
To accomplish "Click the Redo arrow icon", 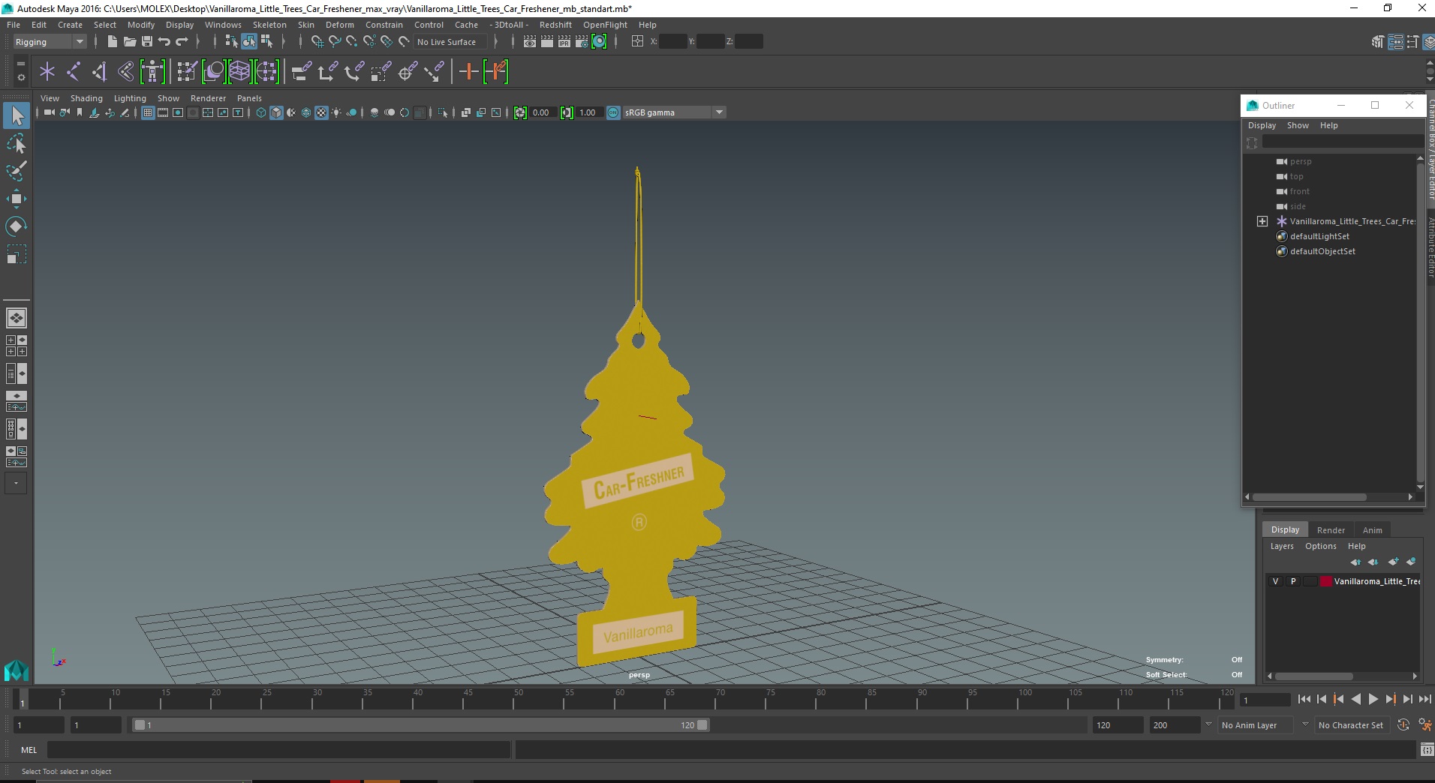I will [x=182, y=42].
